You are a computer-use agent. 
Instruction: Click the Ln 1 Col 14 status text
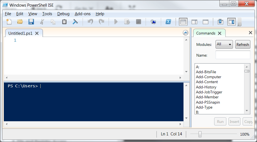(x=171, y=134)
